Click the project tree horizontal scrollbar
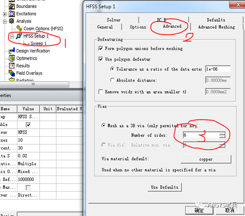245x216 pixels. pyautogui.click(x=35, y=84)
